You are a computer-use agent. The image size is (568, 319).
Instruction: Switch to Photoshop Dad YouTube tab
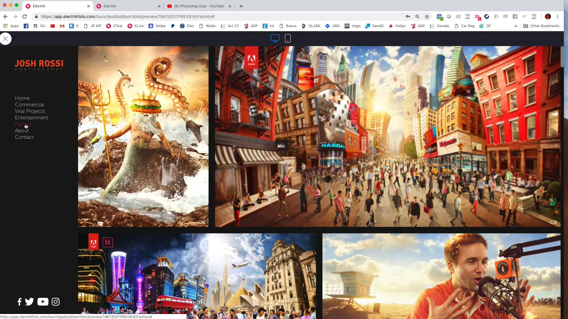pyautogui.click(x=199, y=6)
